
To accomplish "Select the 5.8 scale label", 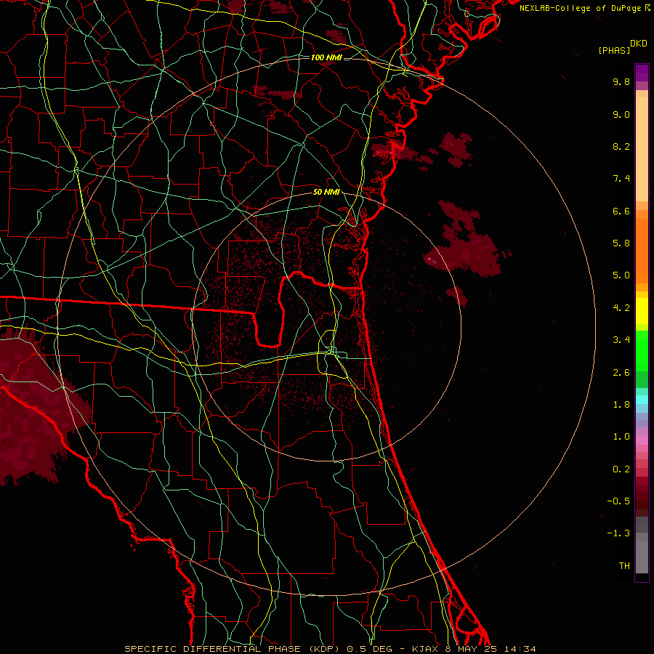I will tap(621, 243).
